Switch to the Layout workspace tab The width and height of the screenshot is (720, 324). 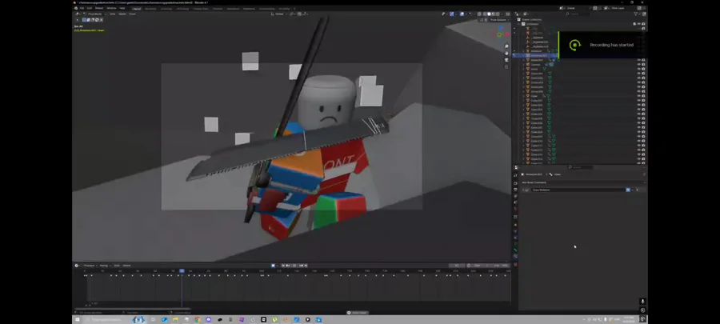pos(137,9)
